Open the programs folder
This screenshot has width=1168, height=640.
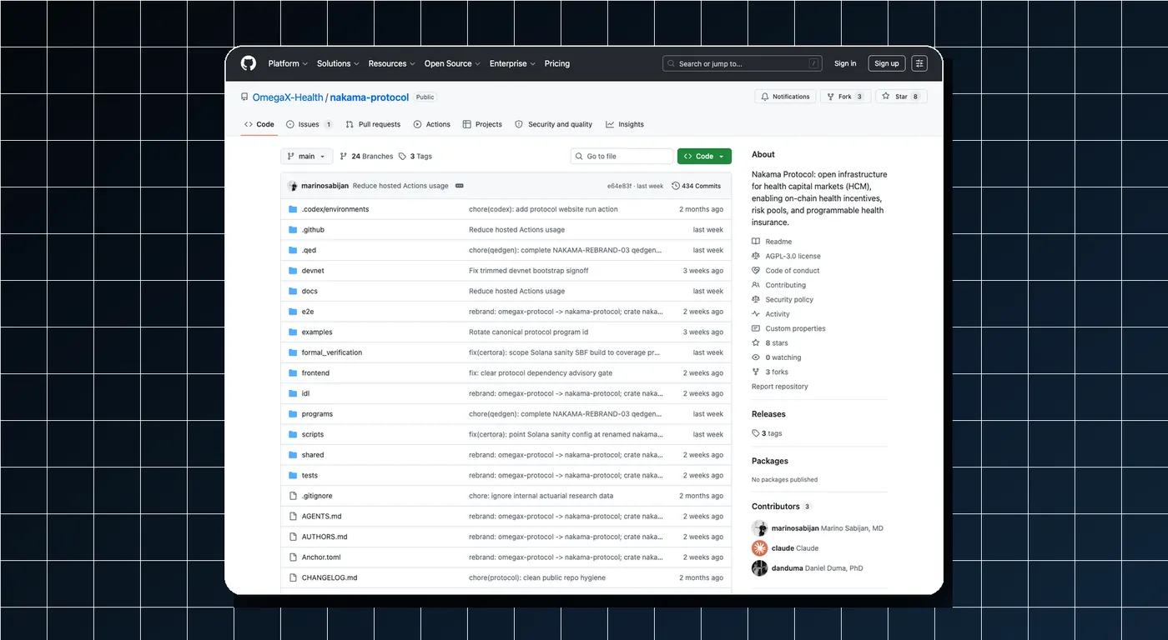pyautogui.click(x=317, y=414)
